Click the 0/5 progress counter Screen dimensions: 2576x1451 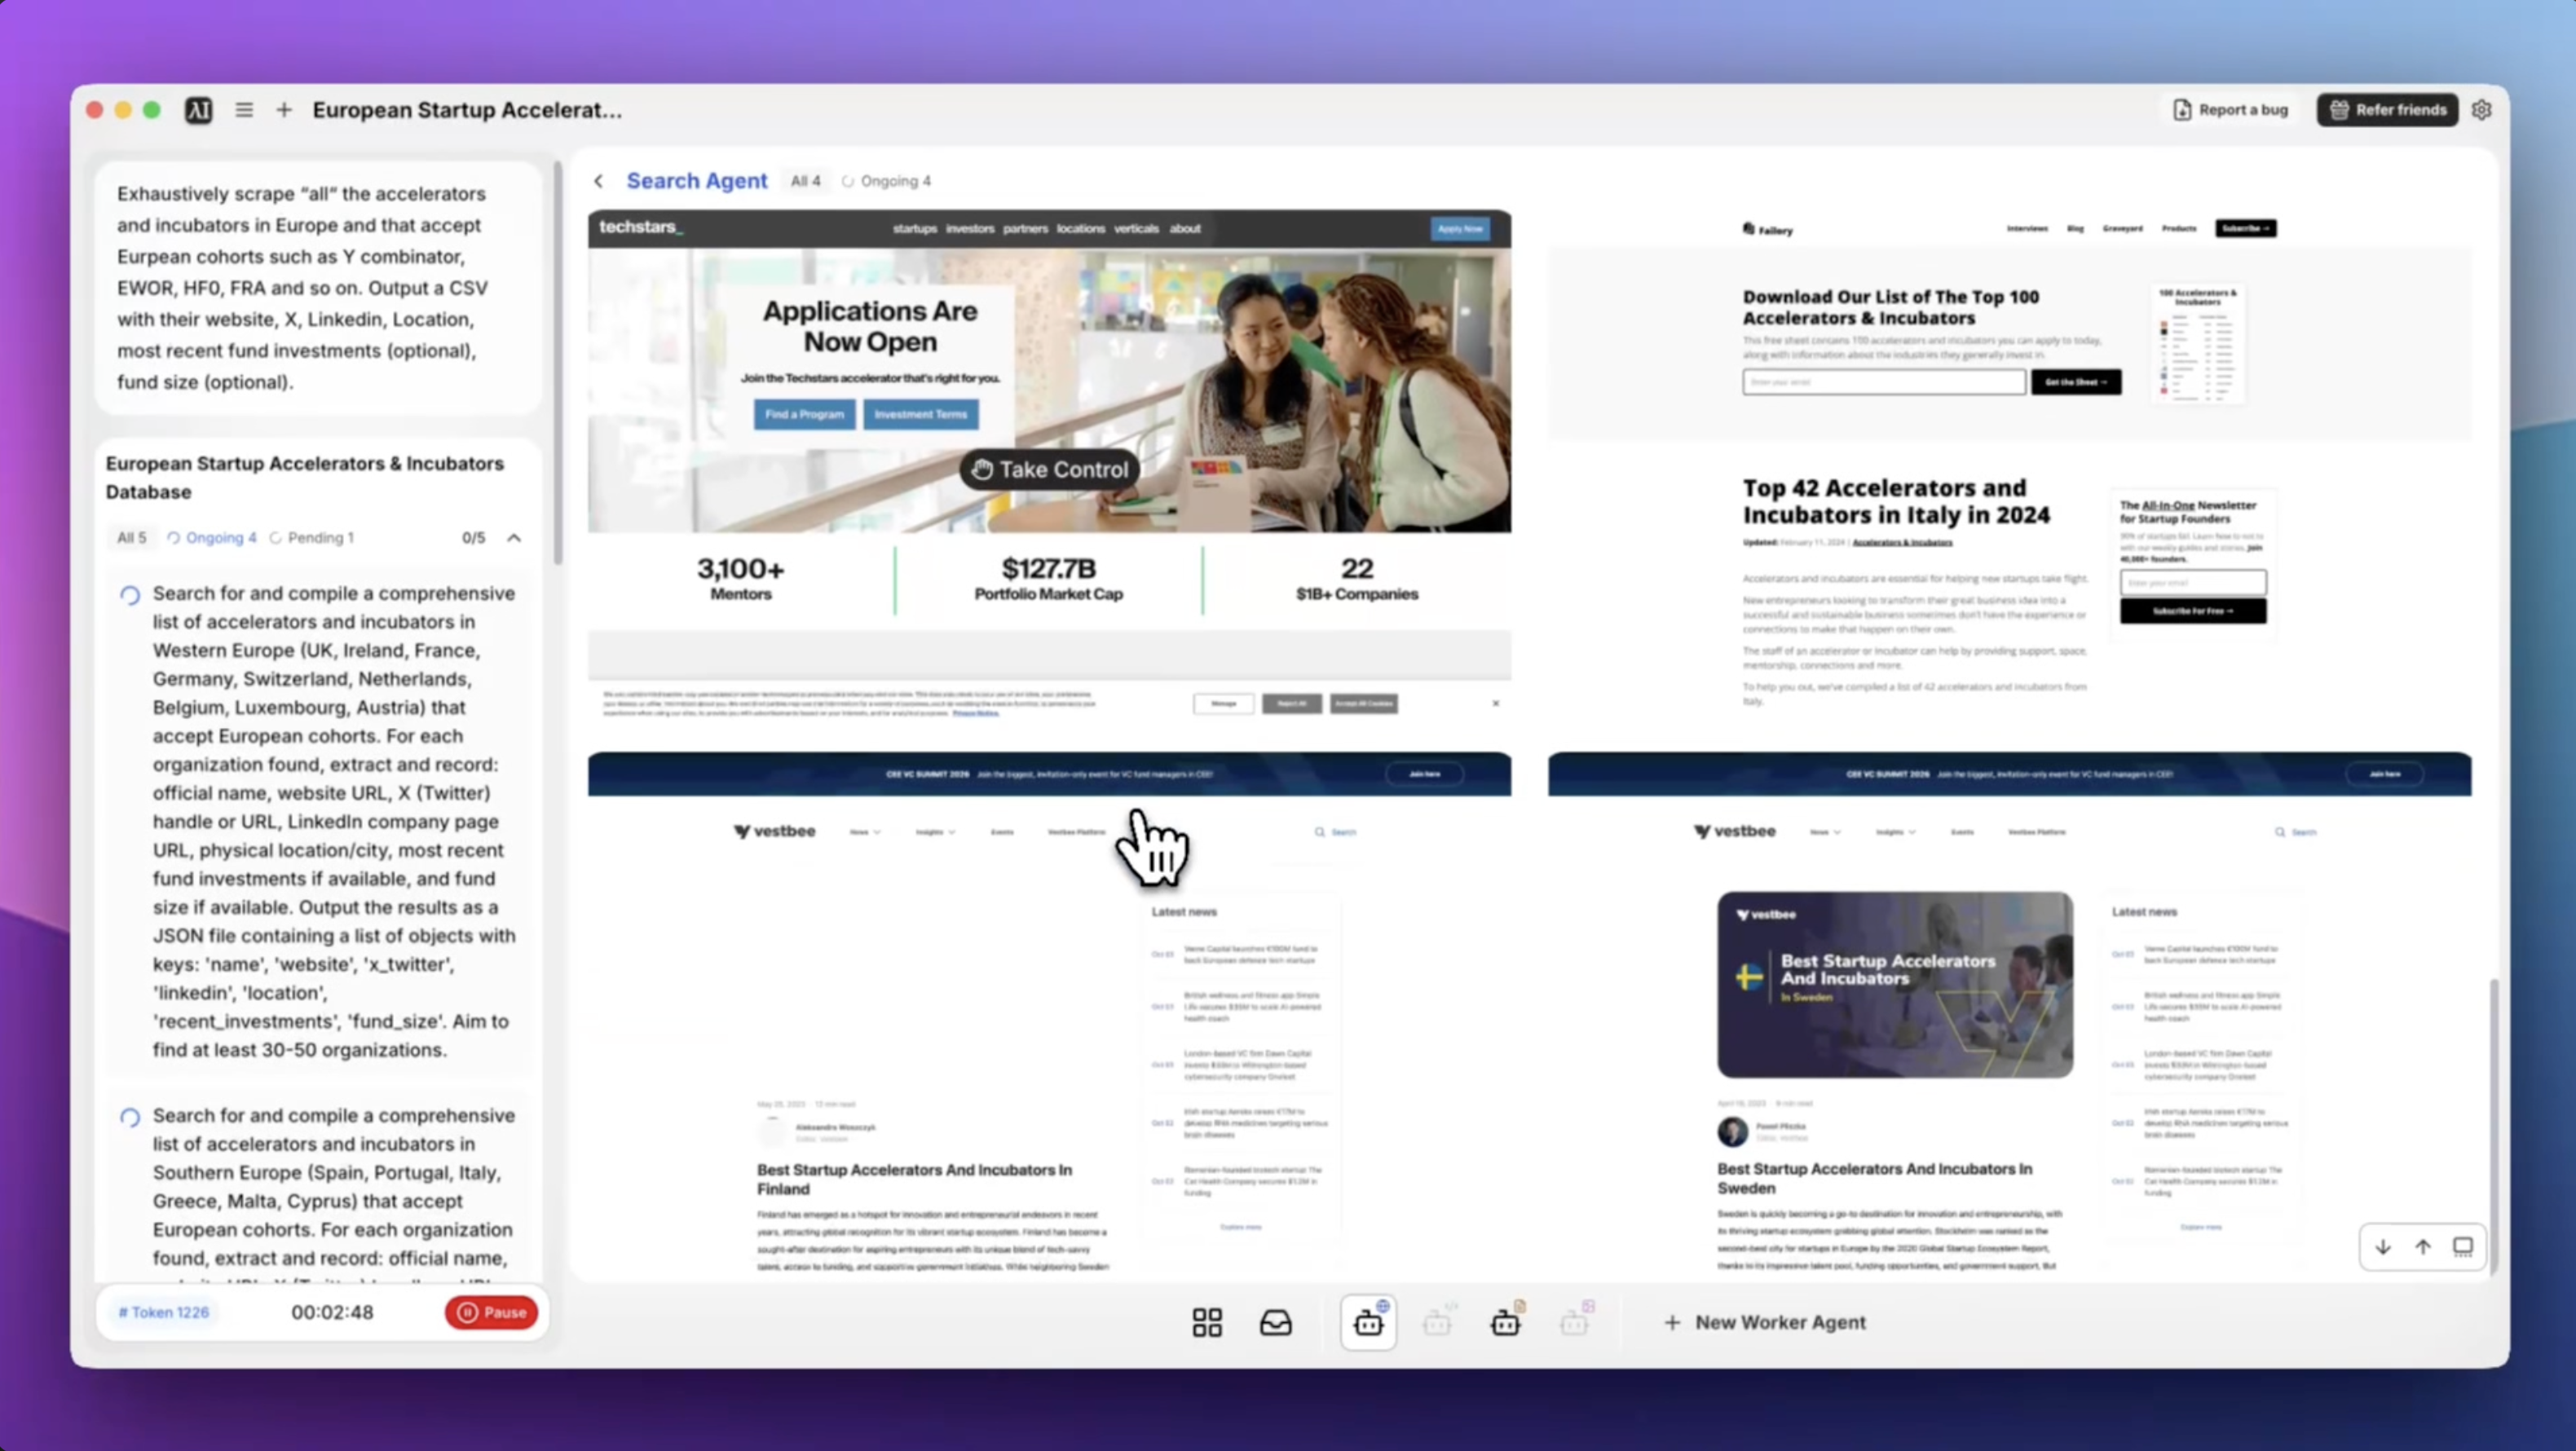tap(473, 538)
